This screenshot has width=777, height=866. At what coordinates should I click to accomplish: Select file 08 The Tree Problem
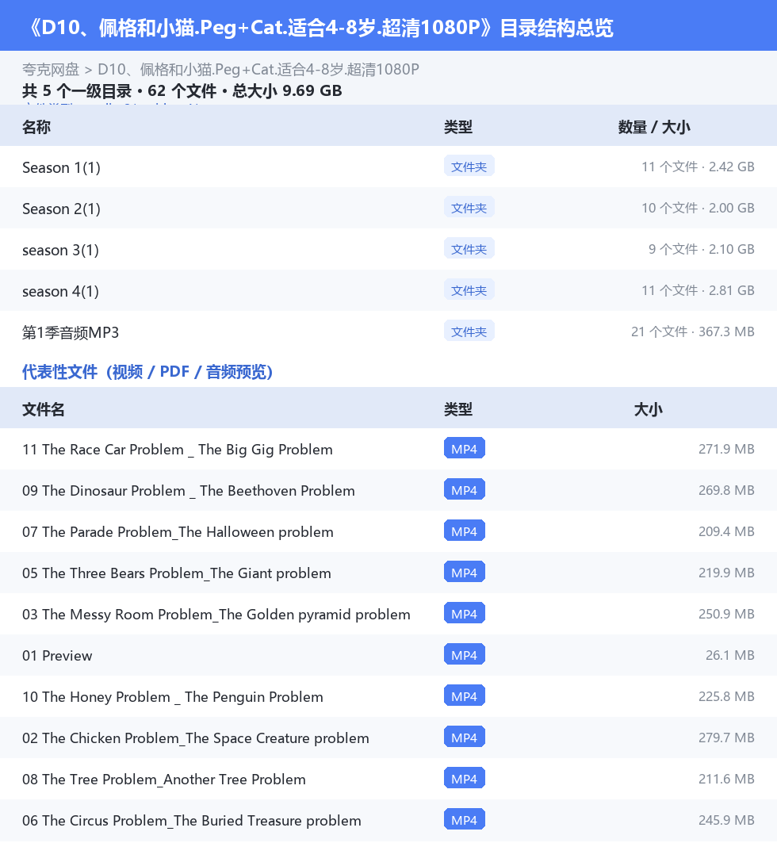(x=164, y=780)
